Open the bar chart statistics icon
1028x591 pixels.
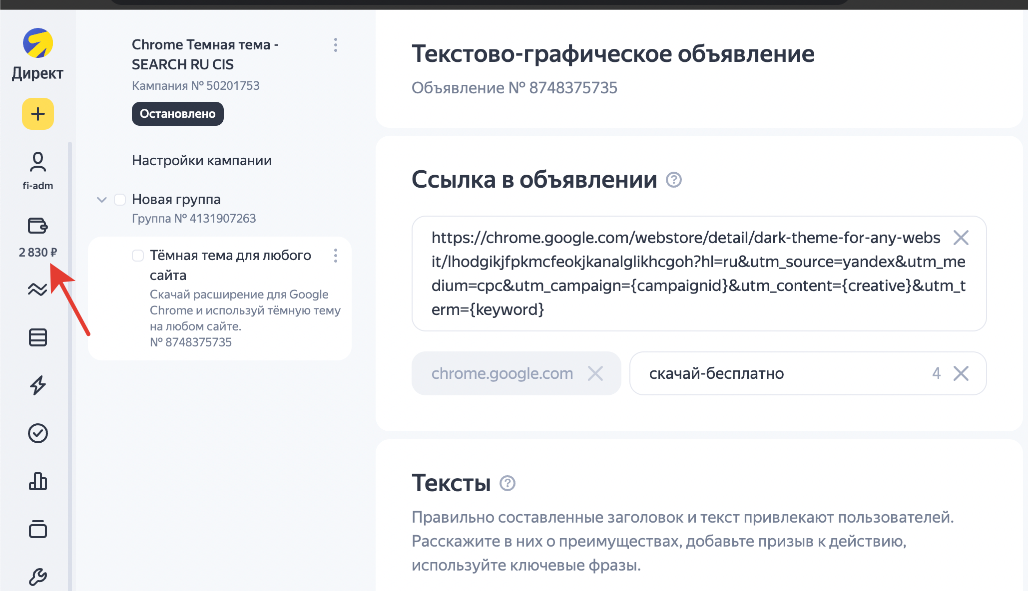point(38,481)
